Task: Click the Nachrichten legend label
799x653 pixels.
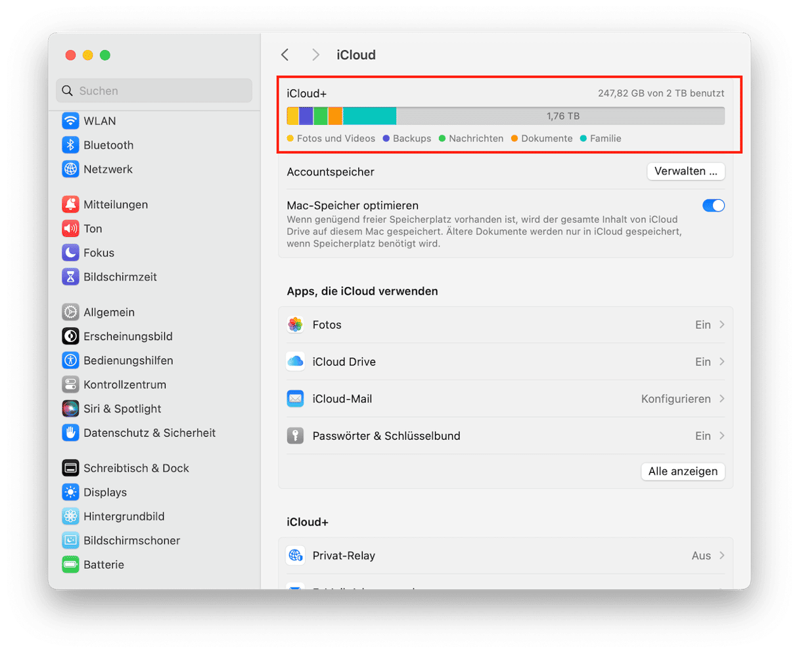Action: pyautogui.click(x=476, y=139)
